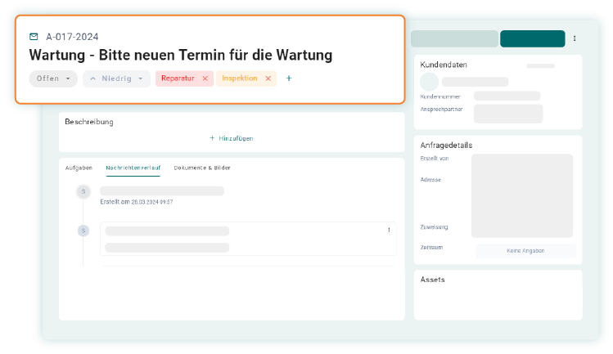The image size is (613, 354).
Task: Click the Reparatur tag label
Action: point(178,78)
